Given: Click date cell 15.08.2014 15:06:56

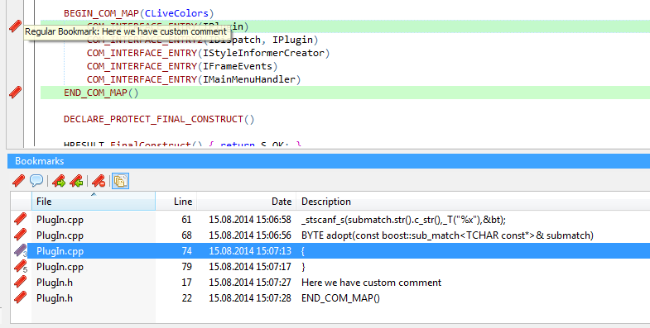Looking at the screenshot, I should pyautogui.click(x=250, y=235).
